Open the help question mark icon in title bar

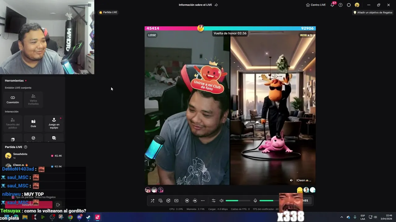(x=340, y=5)
